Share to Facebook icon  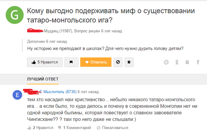click(198, 62)
